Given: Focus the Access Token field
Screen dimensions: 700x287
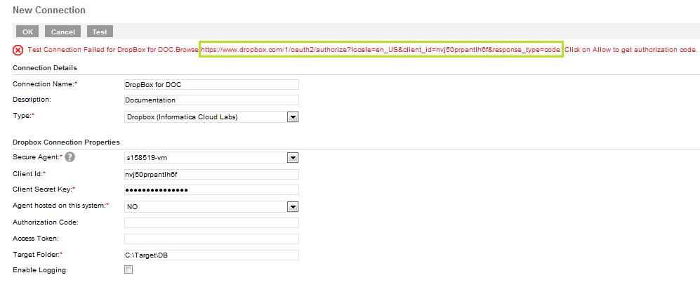Looking at the screenshot, I should [x=211, y=239].
